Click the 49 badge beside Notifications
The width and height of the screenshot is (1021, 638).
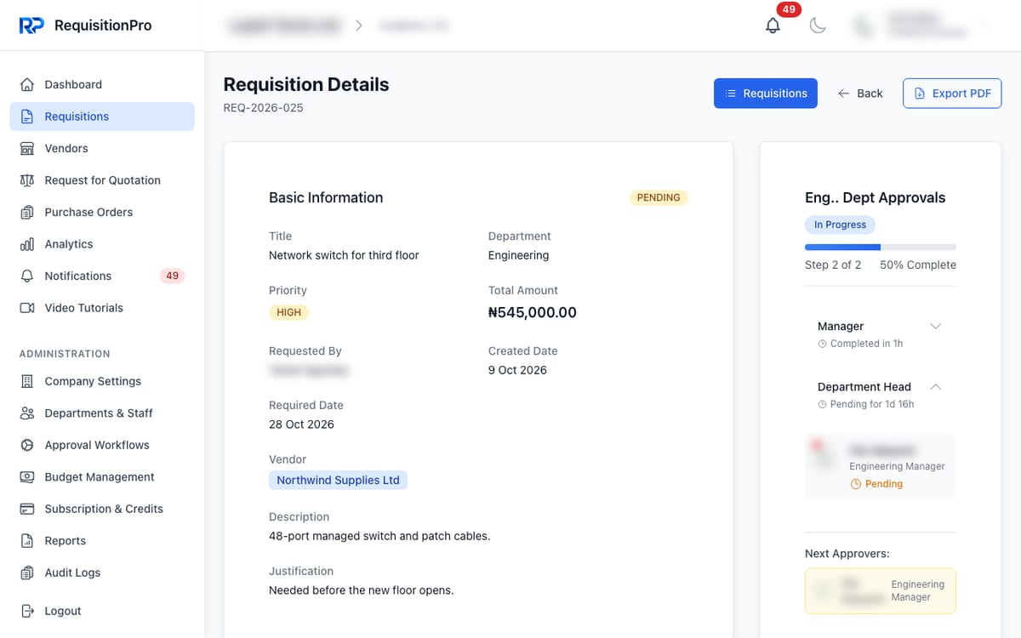173,276
